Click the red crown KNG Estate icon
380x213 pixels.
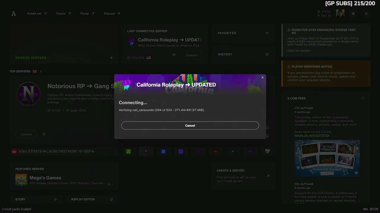point(14,151)
